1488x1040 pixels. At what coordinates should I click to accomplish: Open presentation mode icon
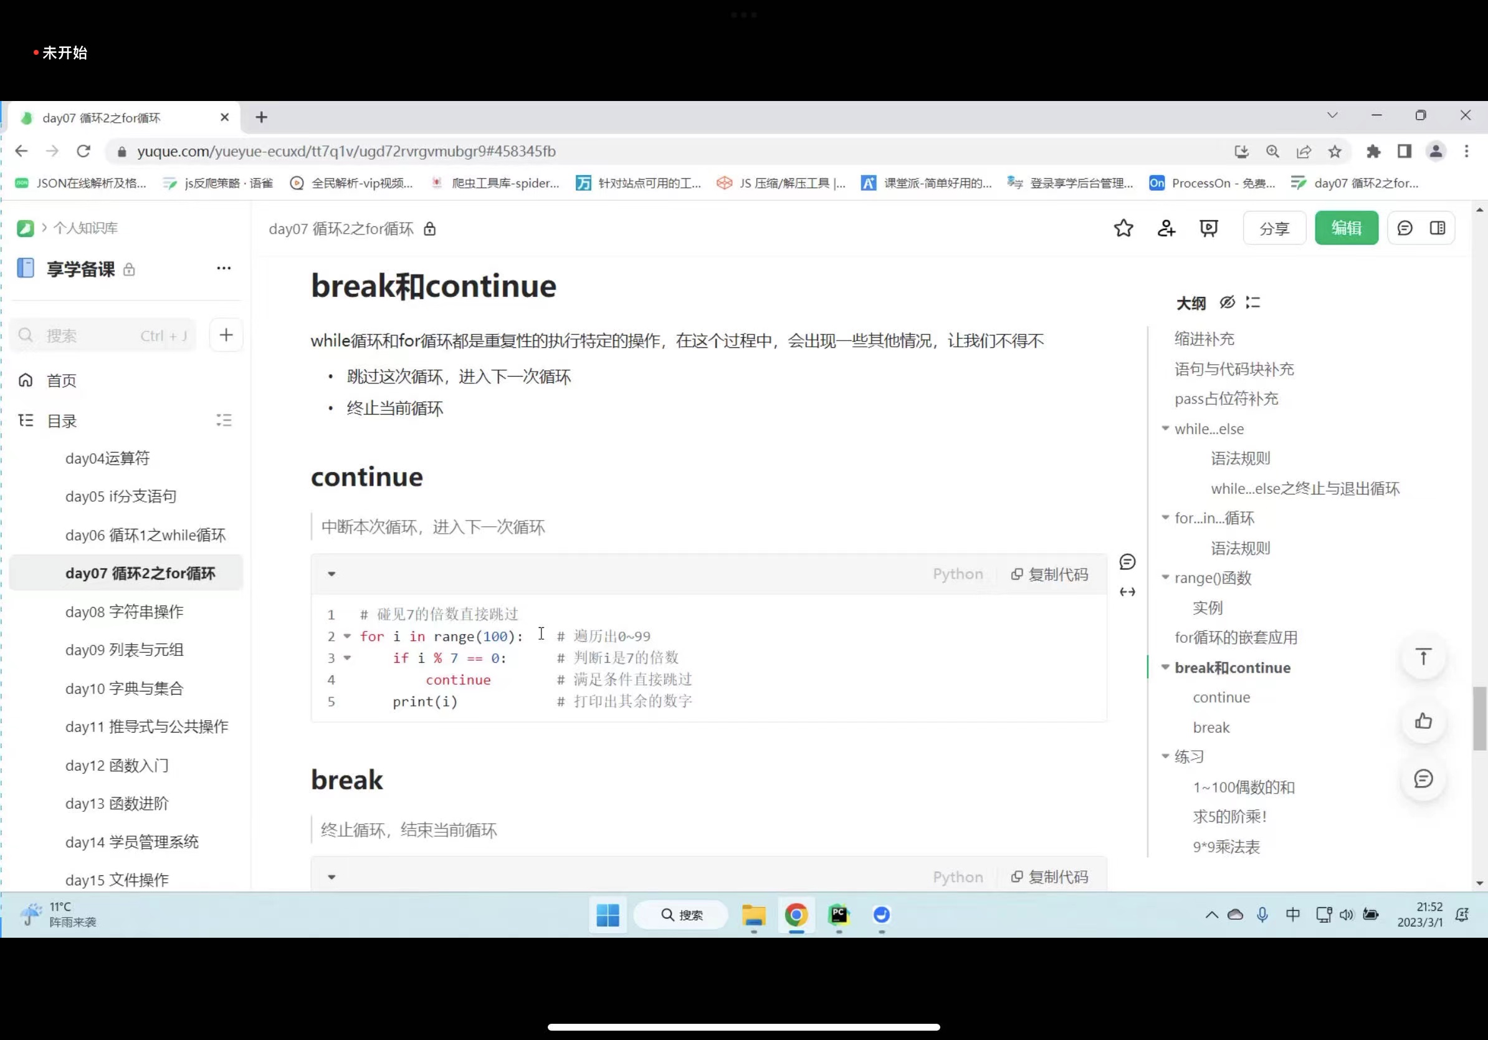pyautogui.click(x=1209, y=228)
